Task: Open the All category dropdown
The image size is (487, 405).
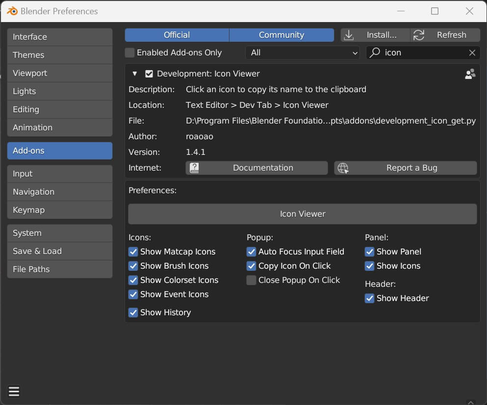Action: (303, 53)
